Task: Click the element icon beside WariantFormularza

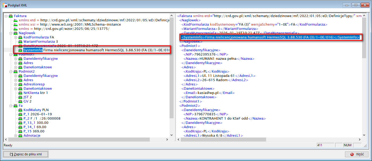Action: point(20,42)
